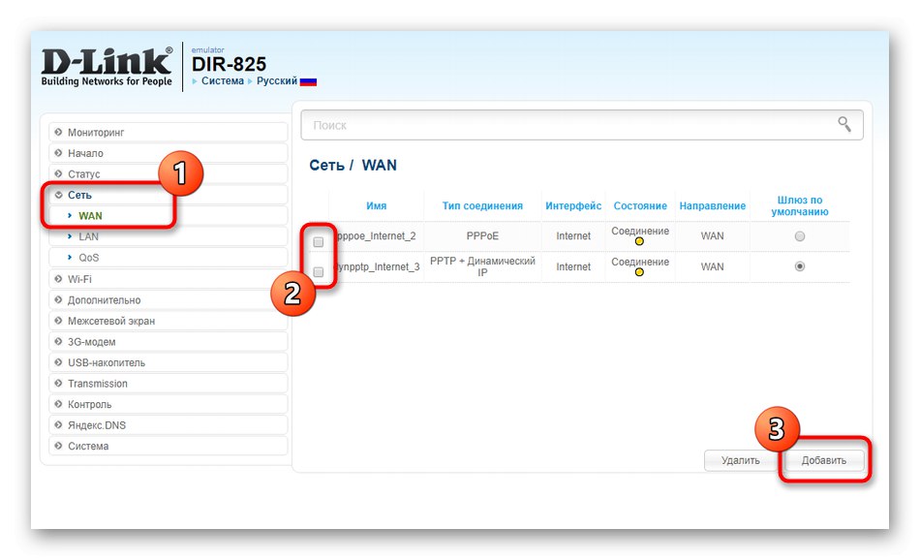Open the 3G-модем menu section
The image size is (920, 560).
(x=169, y=342)
